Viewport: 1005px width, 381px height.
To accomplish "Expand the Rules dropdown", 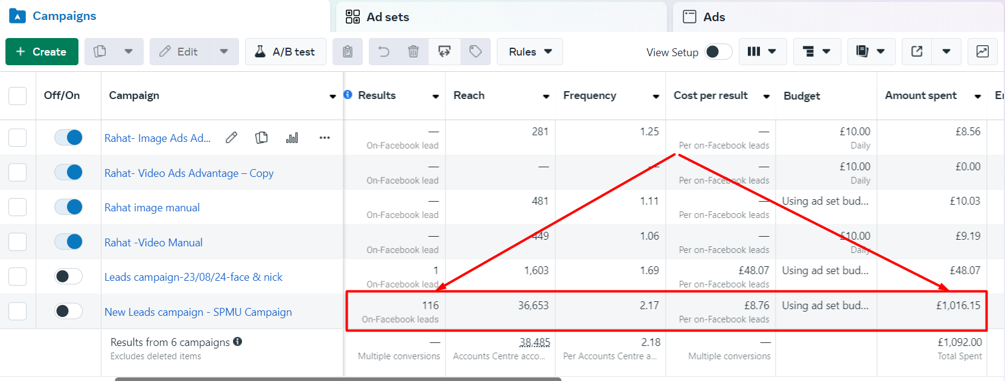I will (530, 52).
